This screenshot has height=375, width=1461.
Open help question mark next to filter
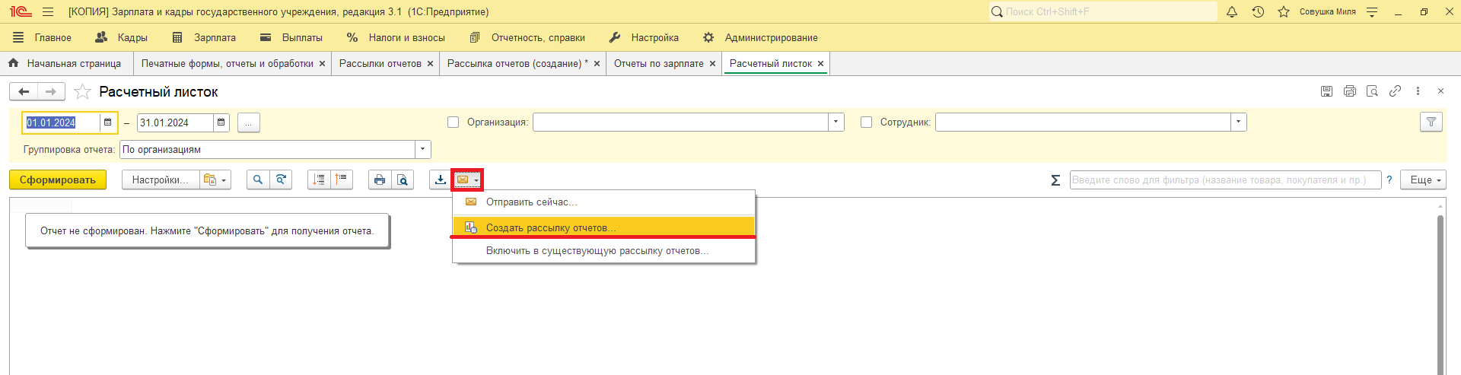click(x=1389, y=180)
